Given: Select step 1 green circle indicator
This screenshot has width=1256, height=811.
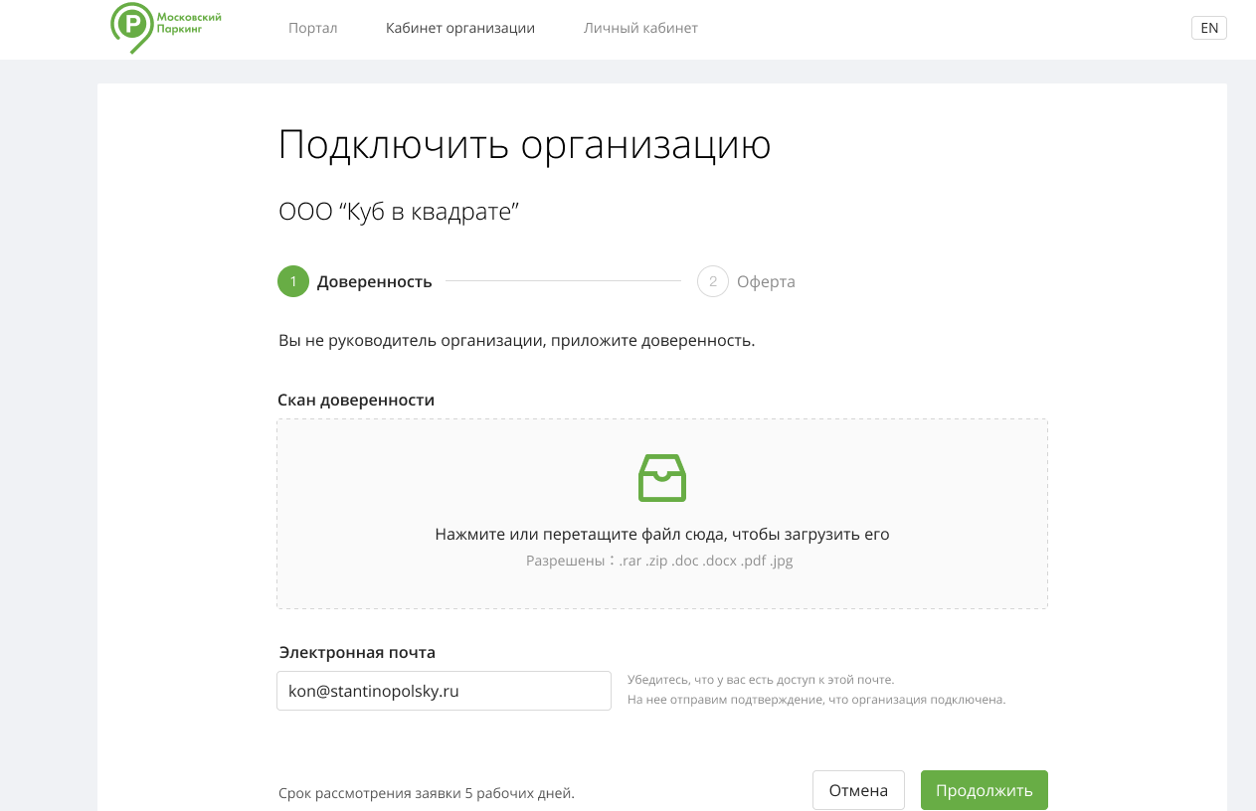Looking at the screenshot, I should click(293, 281).
